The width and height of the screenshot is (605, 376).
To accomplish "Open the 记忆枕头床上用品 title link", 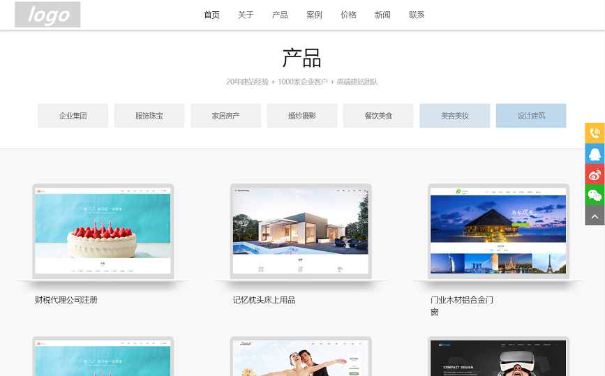I will click(264, 300).
